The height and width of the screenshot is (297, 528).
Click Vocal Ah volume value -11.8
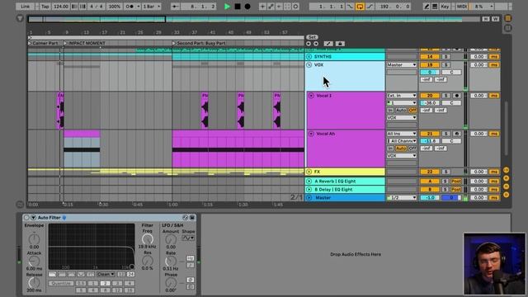(x=430, y=141)
